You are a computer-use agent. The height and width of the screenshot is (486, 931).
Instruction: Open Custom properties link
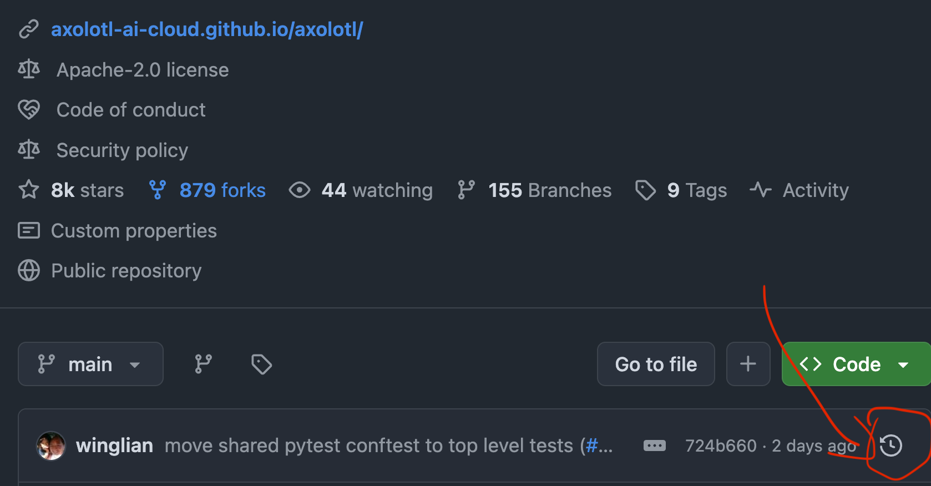(134, 231)
